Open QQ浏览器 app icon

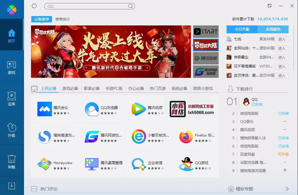(x=92, y=109)
